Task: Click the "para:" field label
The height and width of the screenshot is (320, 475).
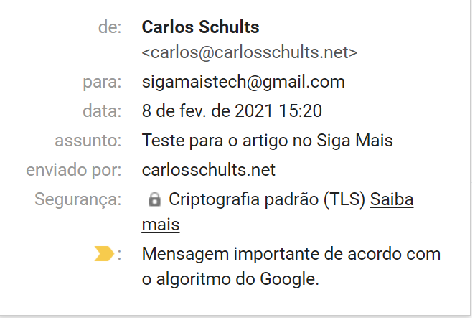Action: [101, 81]
